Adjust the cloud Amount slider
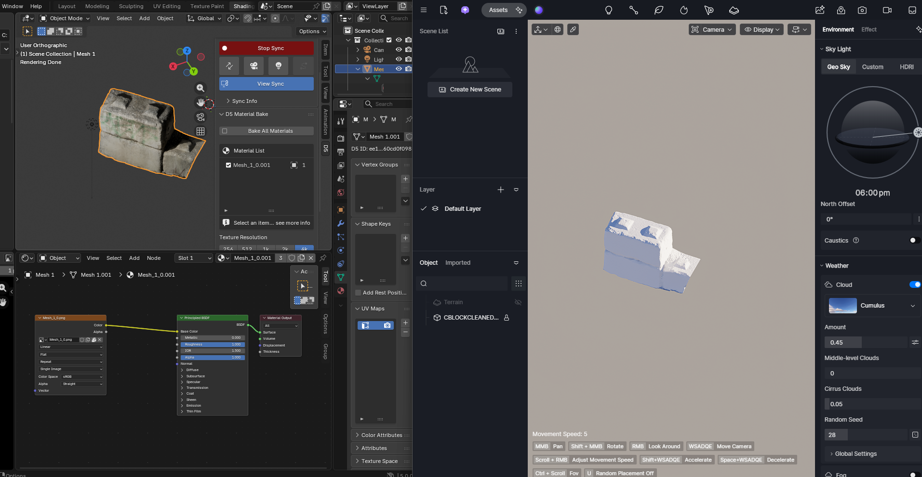Image resolution: width=922 pixels, height=477 pixels. (865, 342)
